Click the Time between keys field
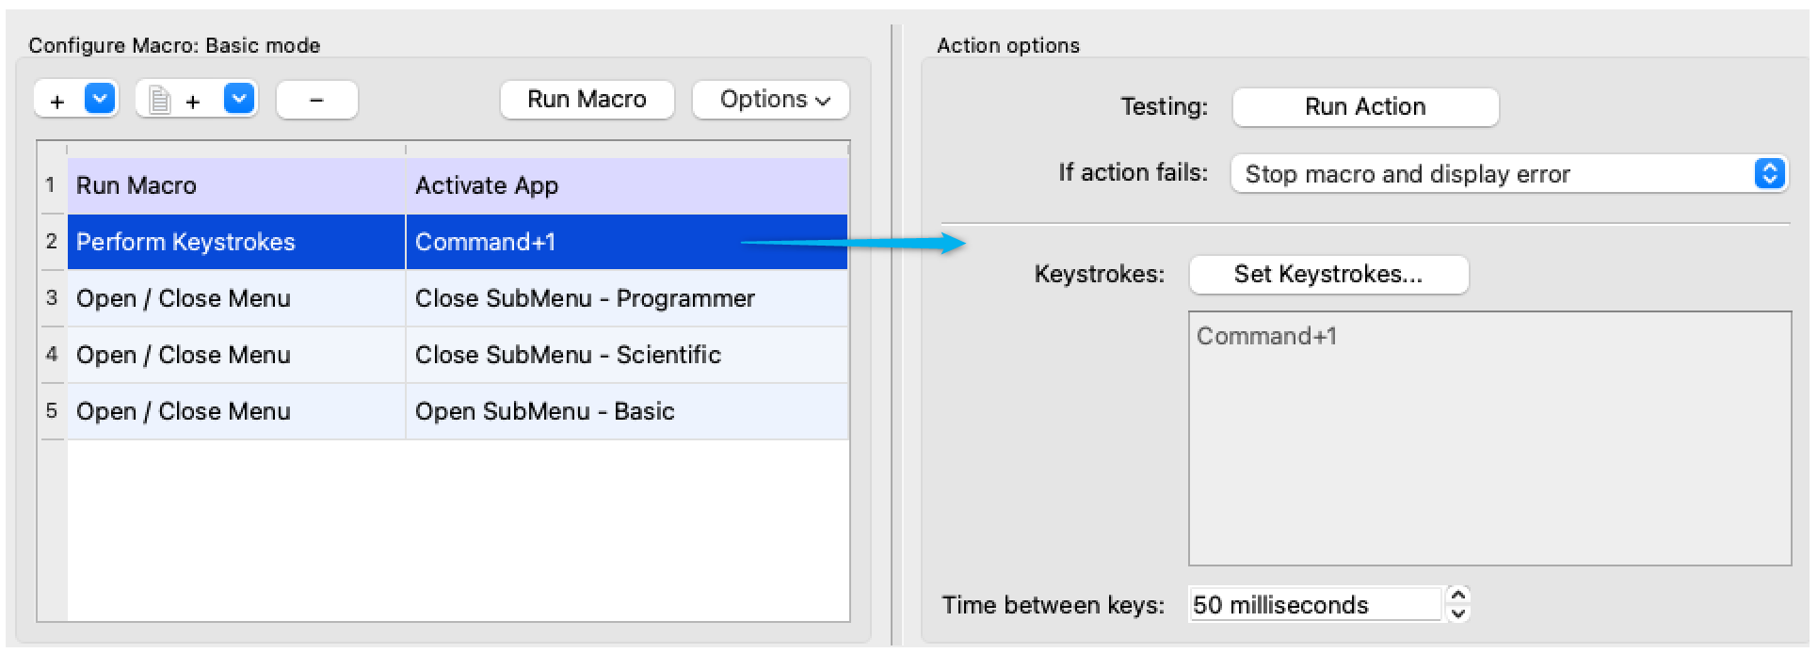This screenshot has width=1818, height=653. pos(1314,605)
